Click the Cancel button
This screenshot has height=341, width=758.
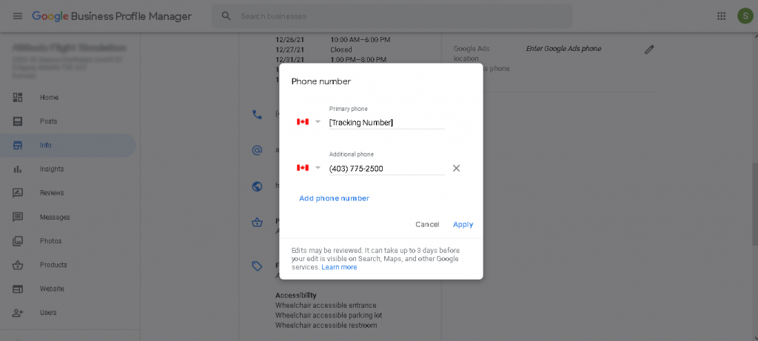click(x=427, y=224)
